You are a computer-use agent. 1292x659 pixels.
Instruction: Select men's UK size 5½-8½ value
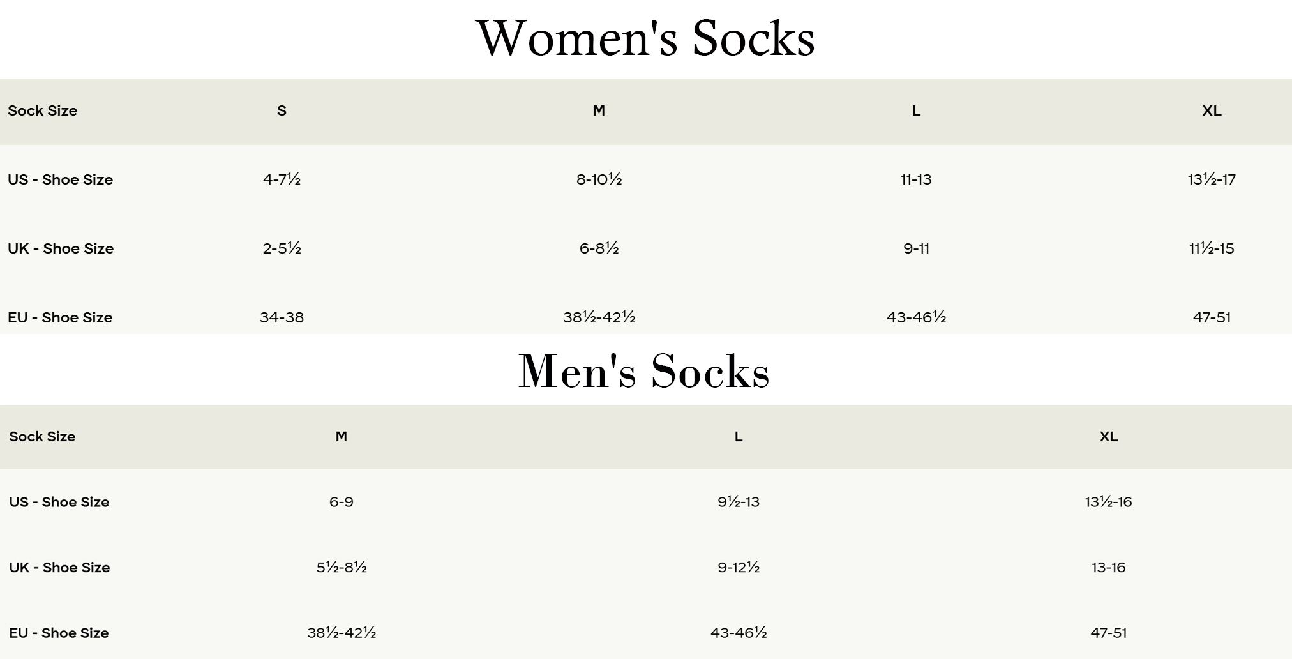pos(342,568)
